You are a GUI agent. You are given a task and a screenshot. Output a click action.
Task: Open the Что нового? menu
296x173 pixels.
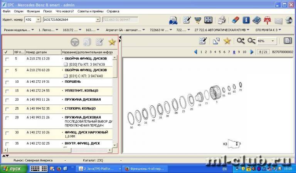[65, 11]
